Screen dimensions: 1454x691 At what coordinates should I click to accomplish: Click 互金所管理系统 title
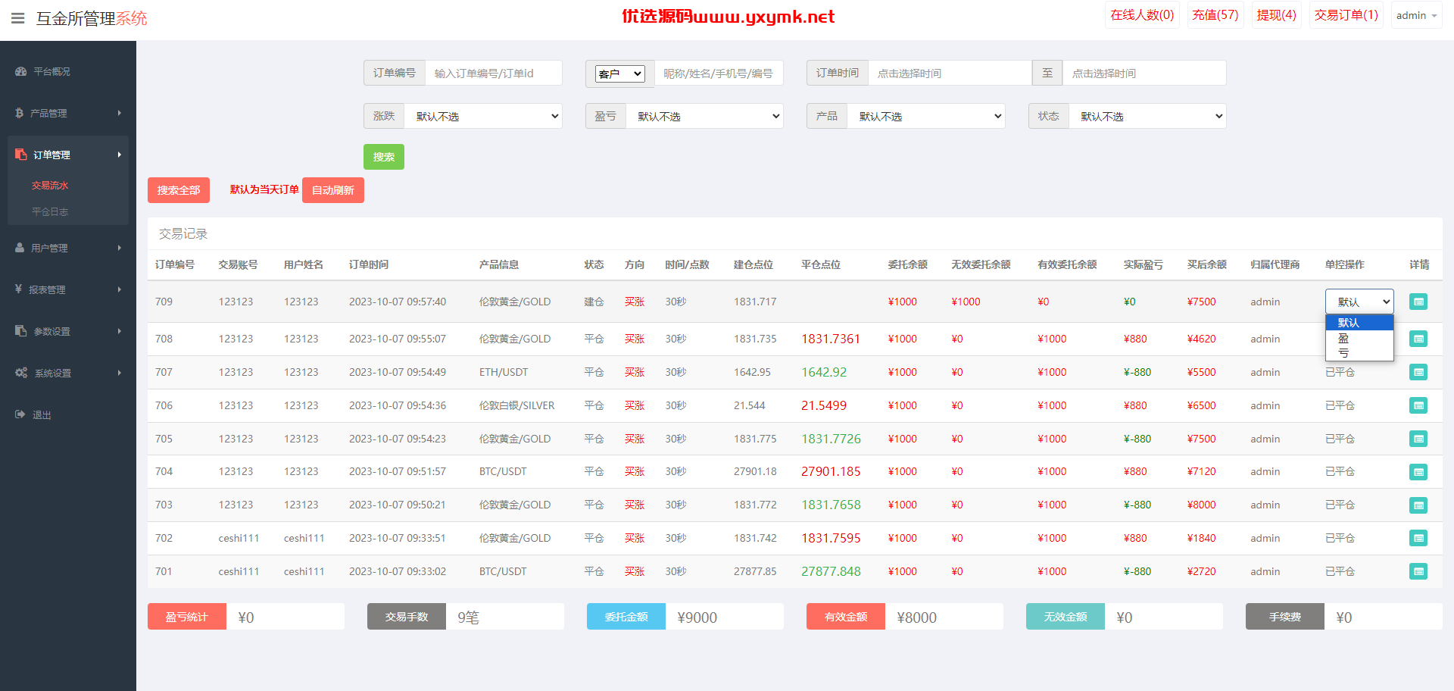pos(92,18)
